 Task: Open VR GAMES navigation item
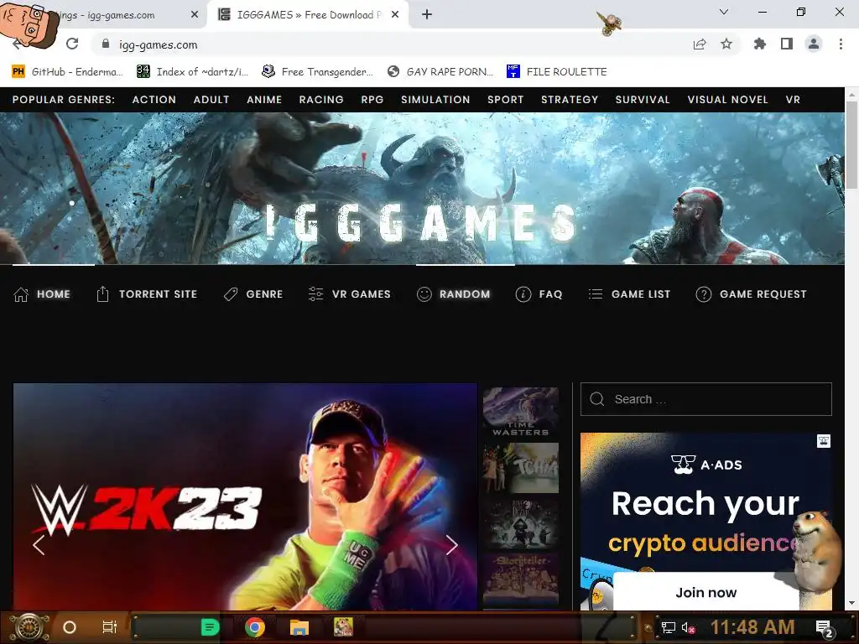[350, 294]
